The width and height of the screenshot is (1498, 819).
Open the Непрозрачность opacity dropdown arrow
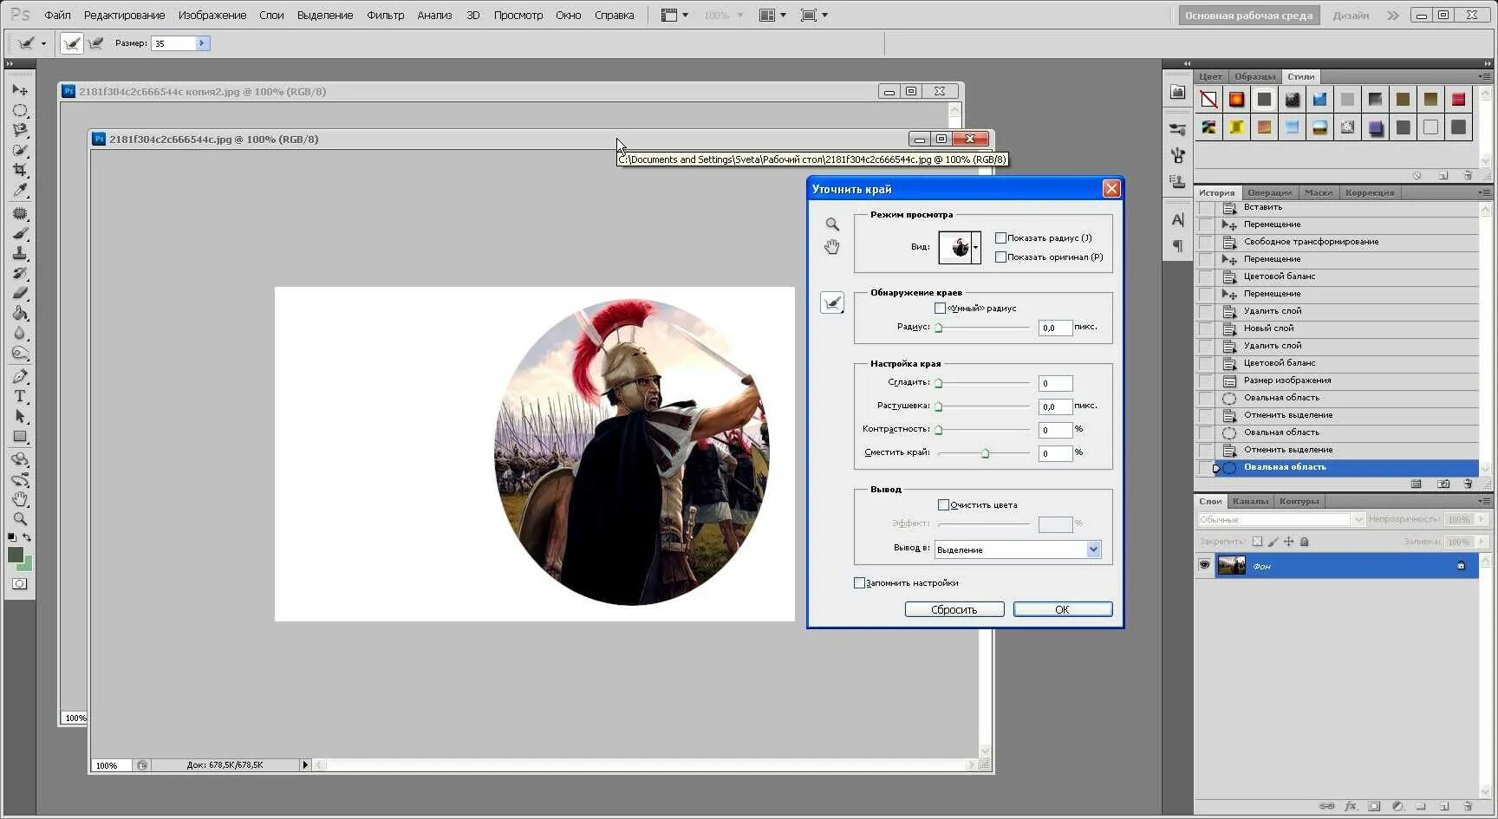click(x=1480, y=519)
